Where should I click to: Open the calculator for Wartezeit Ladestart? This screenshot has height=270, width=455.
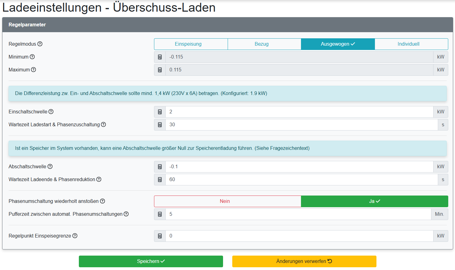(x=160, y=124)
